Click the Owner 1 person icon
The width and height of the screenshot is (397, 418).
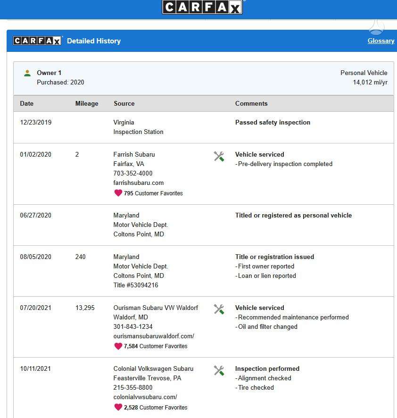tap(27, 73)
